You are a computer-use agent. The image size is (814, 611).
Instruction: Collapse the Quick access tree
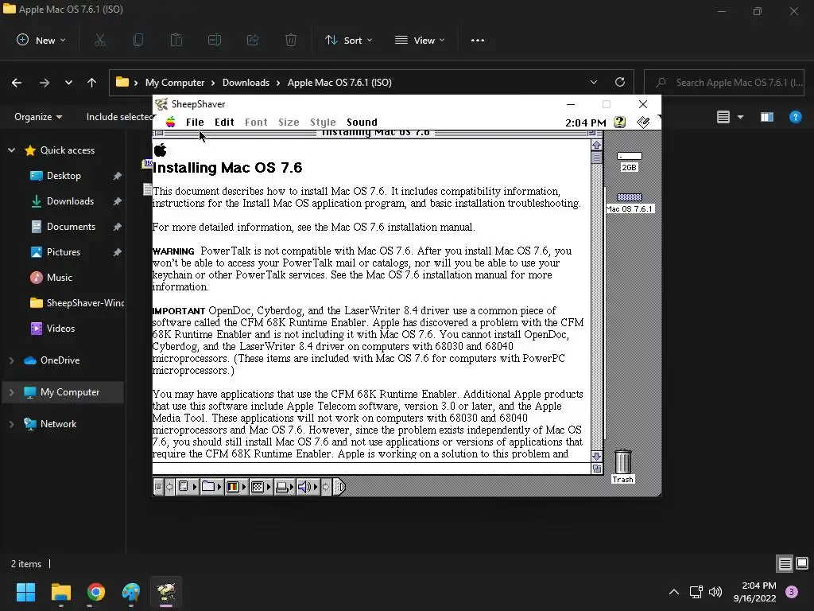tap(11, 150)
